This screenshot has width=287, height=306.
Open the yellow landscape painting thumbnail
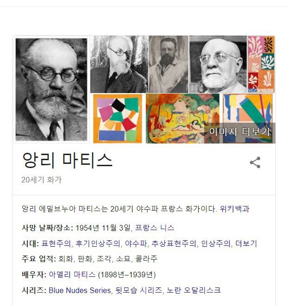pos(182,119)
